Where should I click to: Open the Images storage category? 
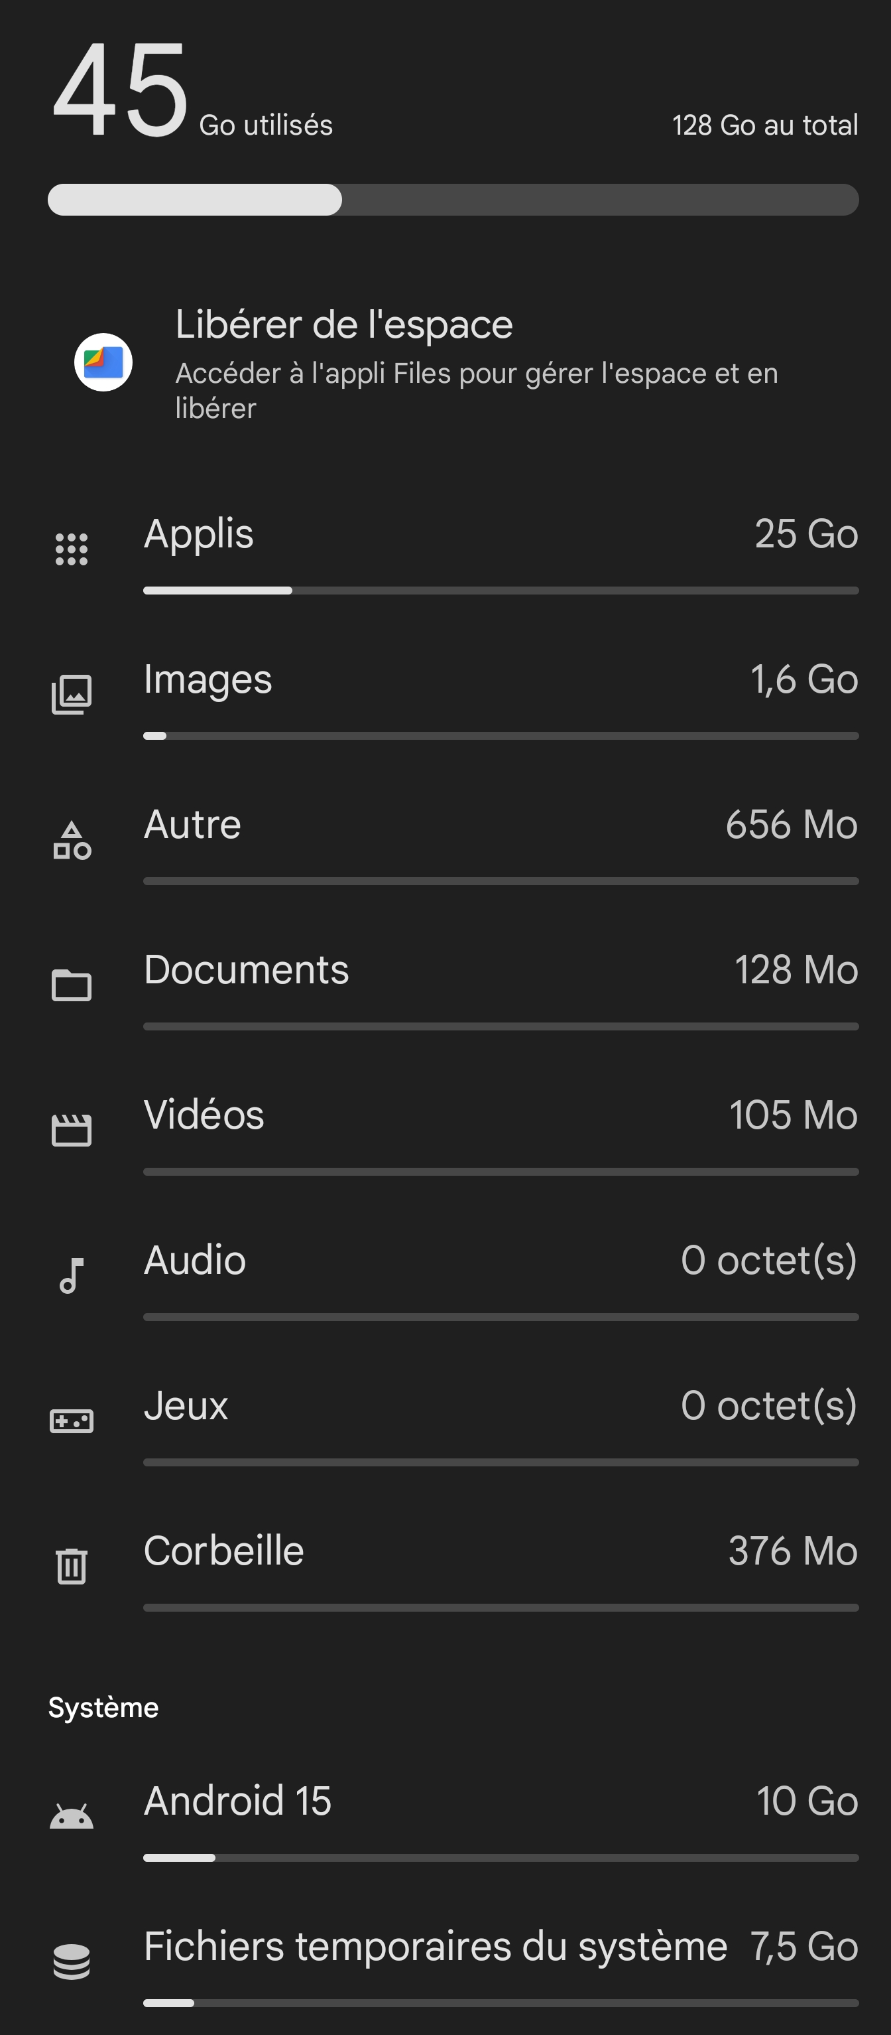pos(501,680)
